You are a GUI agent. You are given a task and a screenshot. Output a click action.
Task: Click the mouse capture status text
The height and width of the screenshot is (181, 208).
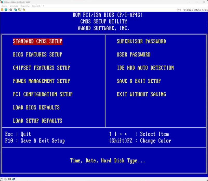[x=192, y=10]
